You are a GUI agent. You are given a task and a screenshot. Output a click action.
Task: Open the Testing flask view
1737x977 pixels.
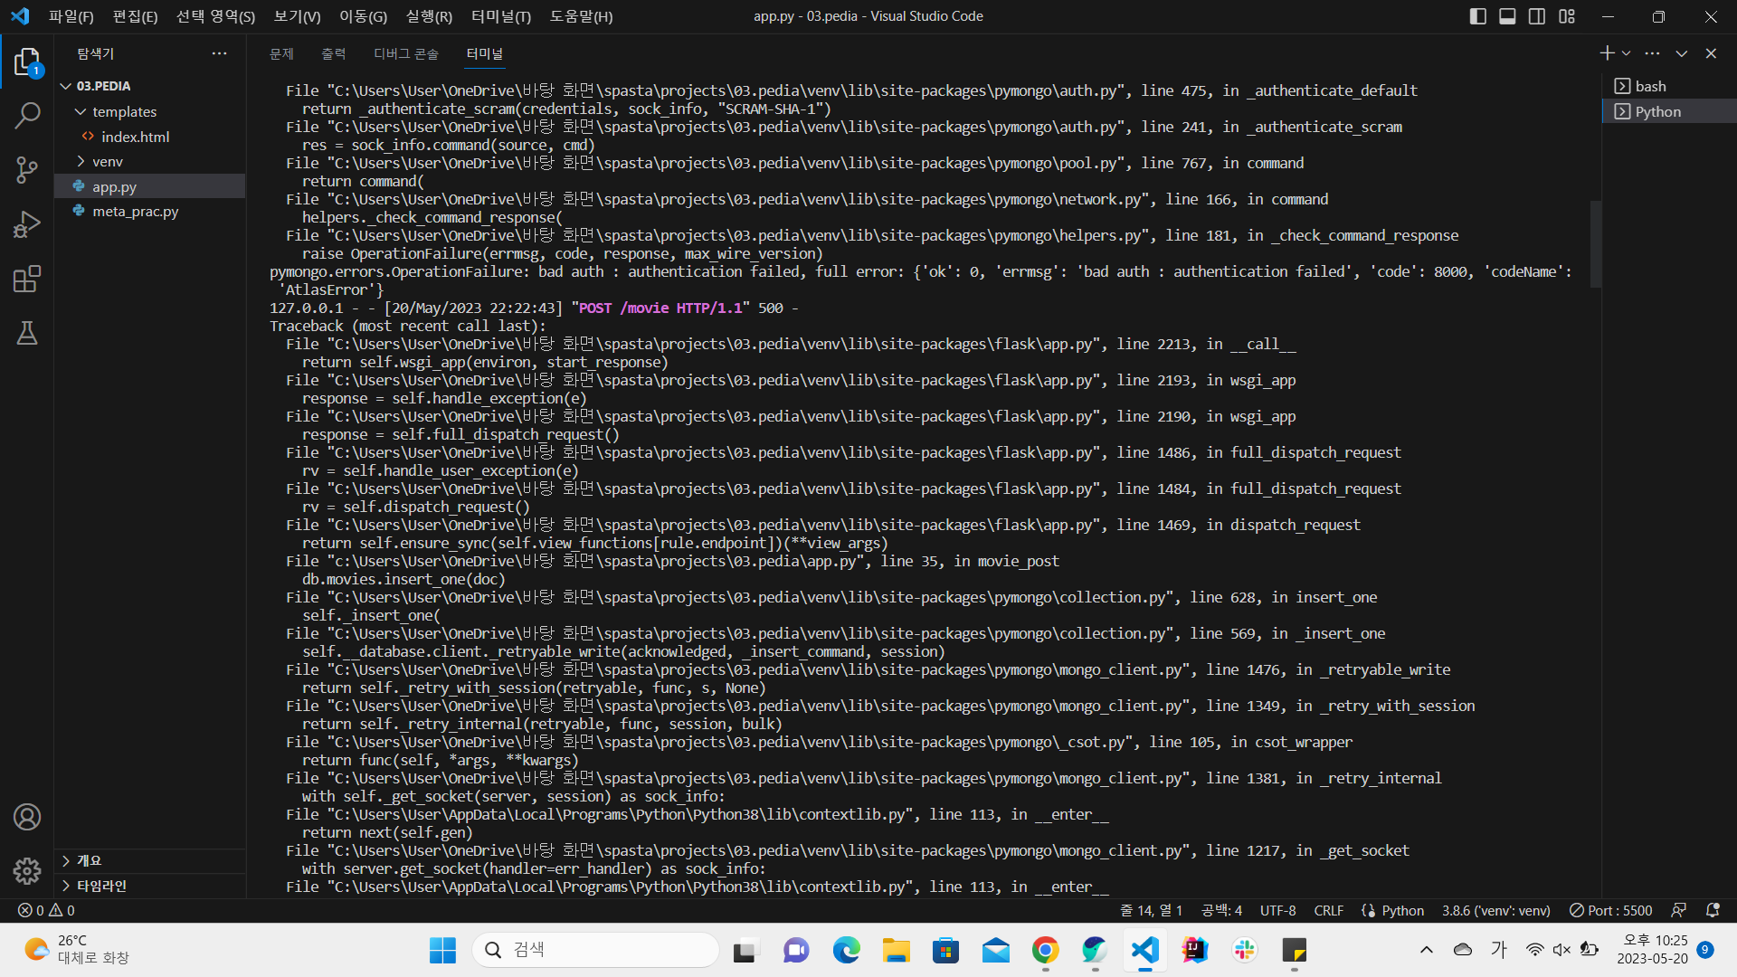(x=27, y=333)
